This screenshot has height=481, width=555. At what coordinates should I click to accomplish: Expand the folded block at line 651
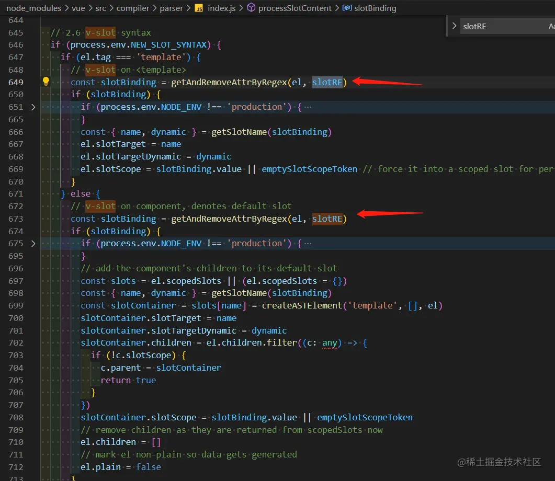click(33, 107)
